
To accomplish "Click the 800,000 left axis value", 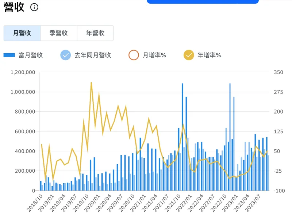I will pos(25,112).
